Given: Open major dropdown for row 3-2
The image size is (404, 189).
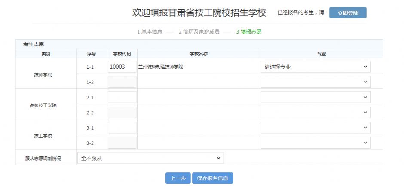Looking at the screenshot, I should point(315,143).
